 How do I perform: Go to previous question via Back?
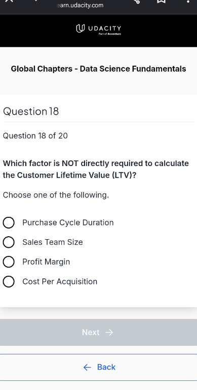click(98, 367)
